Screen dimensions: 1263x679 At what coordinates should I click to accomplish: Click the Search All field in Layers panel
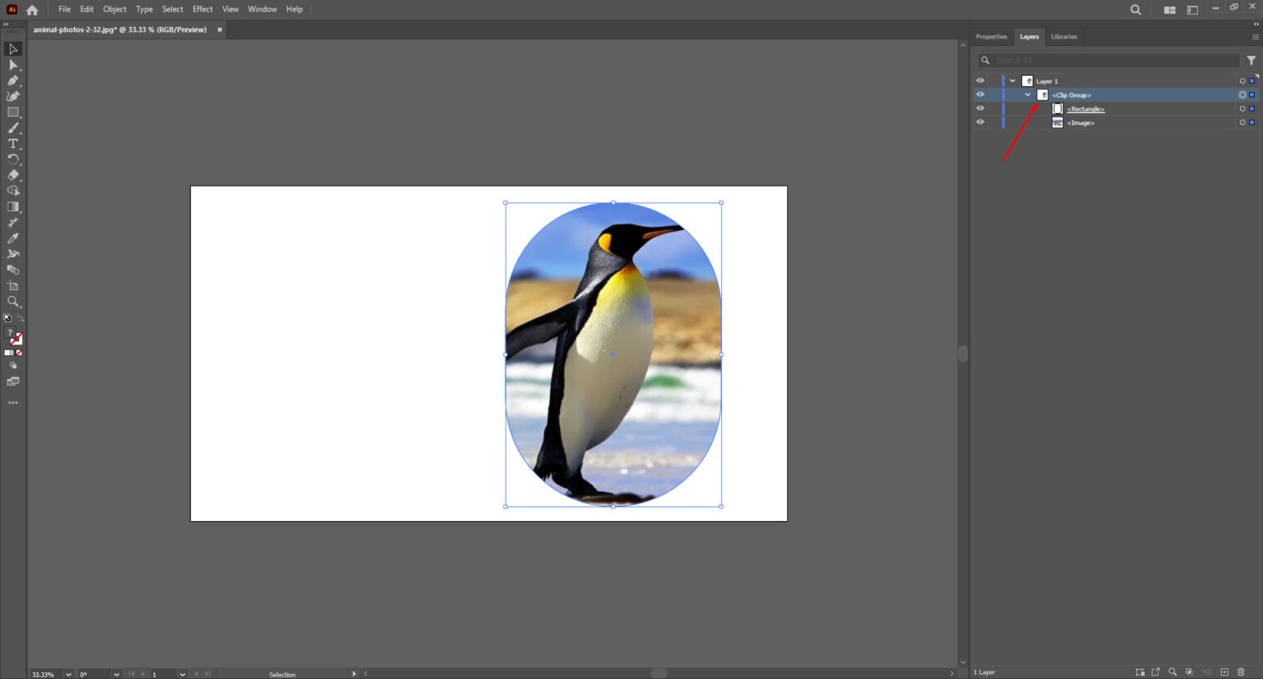pyautogui.click(x=1110, y=59)
